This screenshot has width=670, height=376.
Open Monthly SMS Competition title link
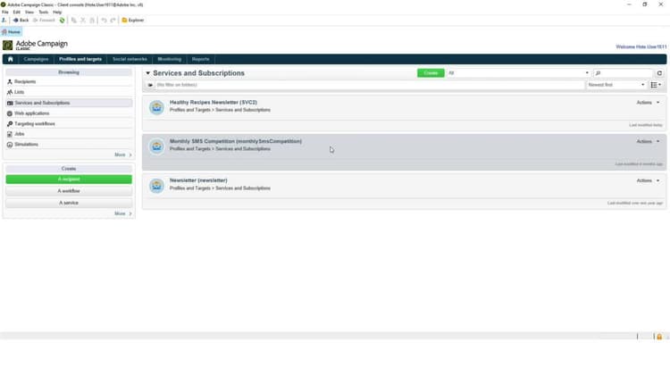pyautogui.click(x=236, y=141)
